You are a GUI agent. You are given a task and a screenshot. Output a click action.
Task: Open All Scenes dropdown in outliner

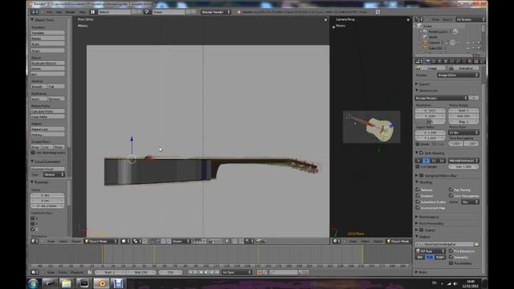470,19
